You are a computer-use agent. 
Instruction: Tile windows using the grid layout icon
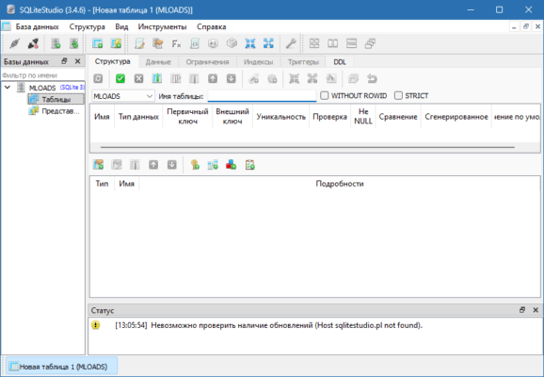(x=314, y=43)
